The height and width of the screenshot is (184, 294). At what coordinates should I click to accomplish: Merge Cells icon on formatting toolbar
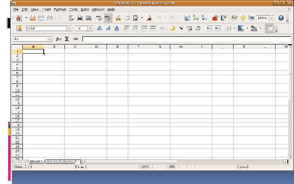(x=162, y=28)
